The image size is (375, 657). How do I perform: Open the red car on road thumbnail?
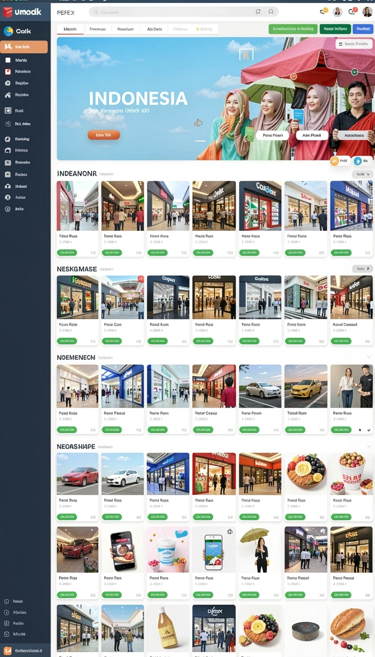click(x=77, y=474)
